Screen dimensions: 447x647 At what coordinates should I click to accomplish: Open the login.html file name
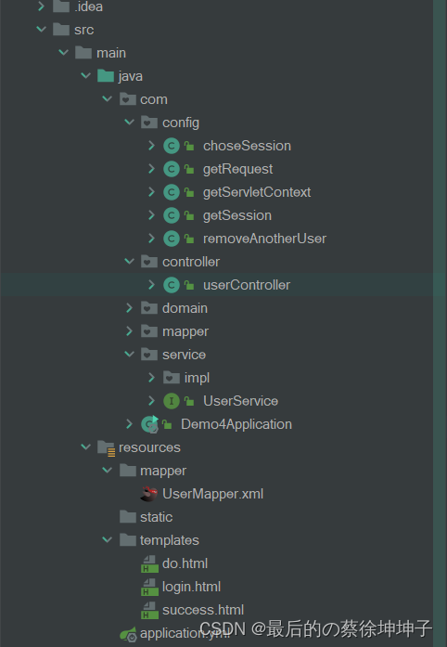click(x=191, y=587)
